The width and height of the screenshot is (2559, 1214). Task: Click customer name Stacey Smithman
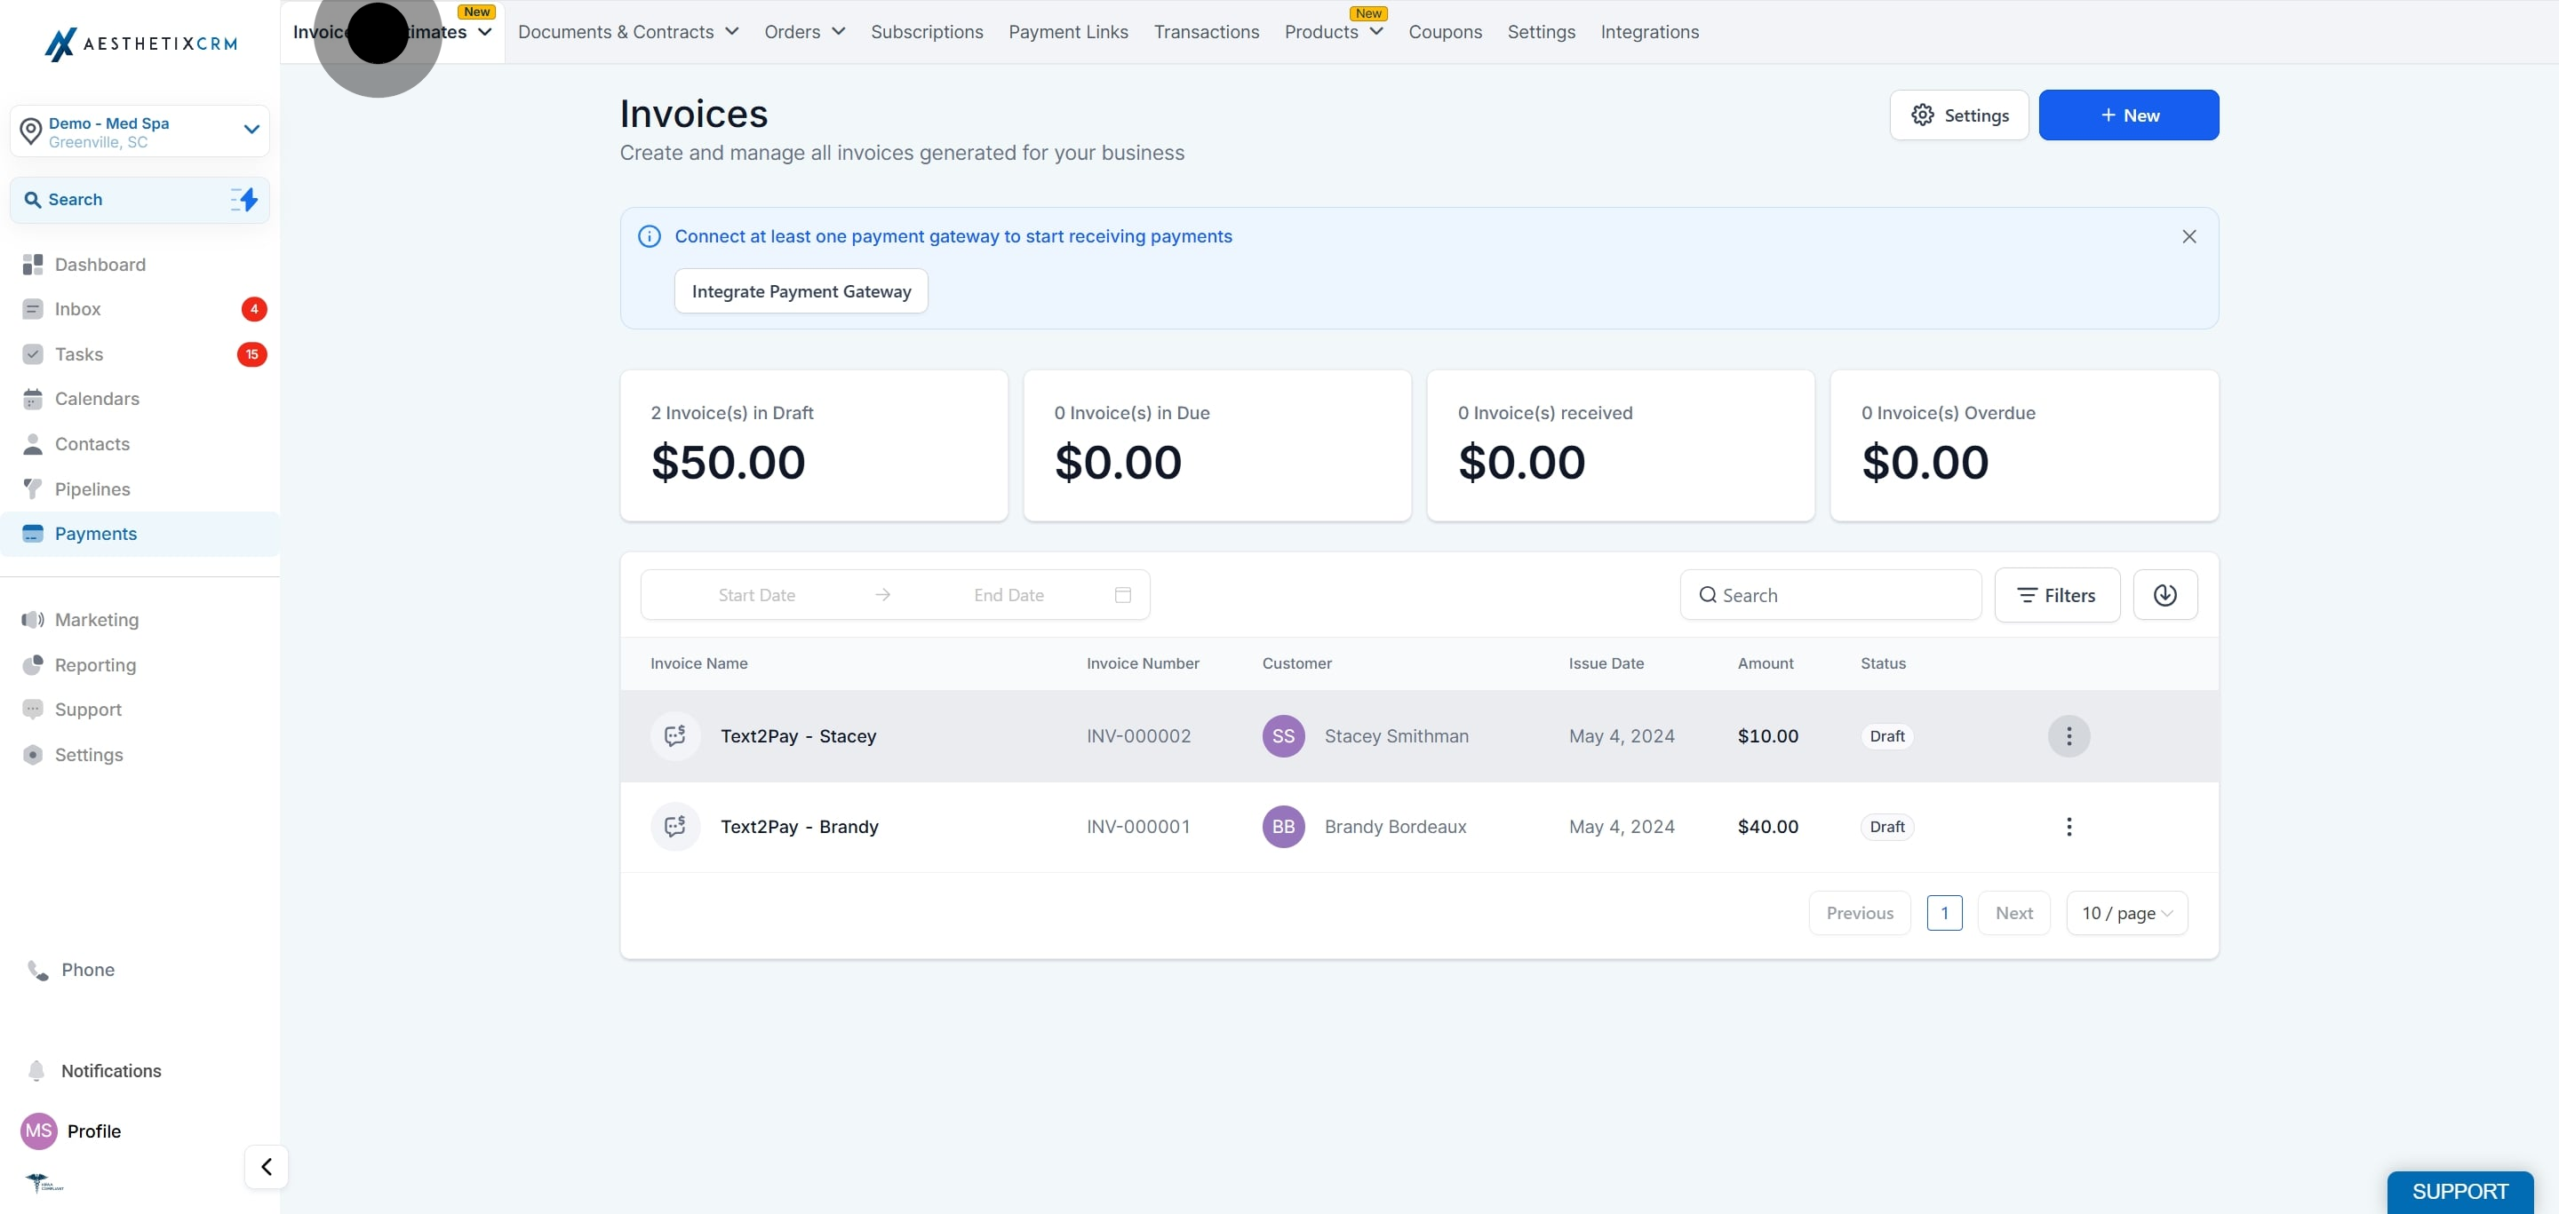tap(1396, 736)
